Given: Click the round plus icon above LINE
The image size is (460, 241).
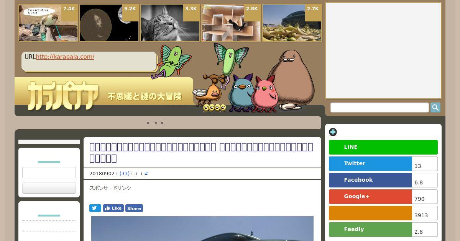Looking at the screenshot, I should point(333,132).
